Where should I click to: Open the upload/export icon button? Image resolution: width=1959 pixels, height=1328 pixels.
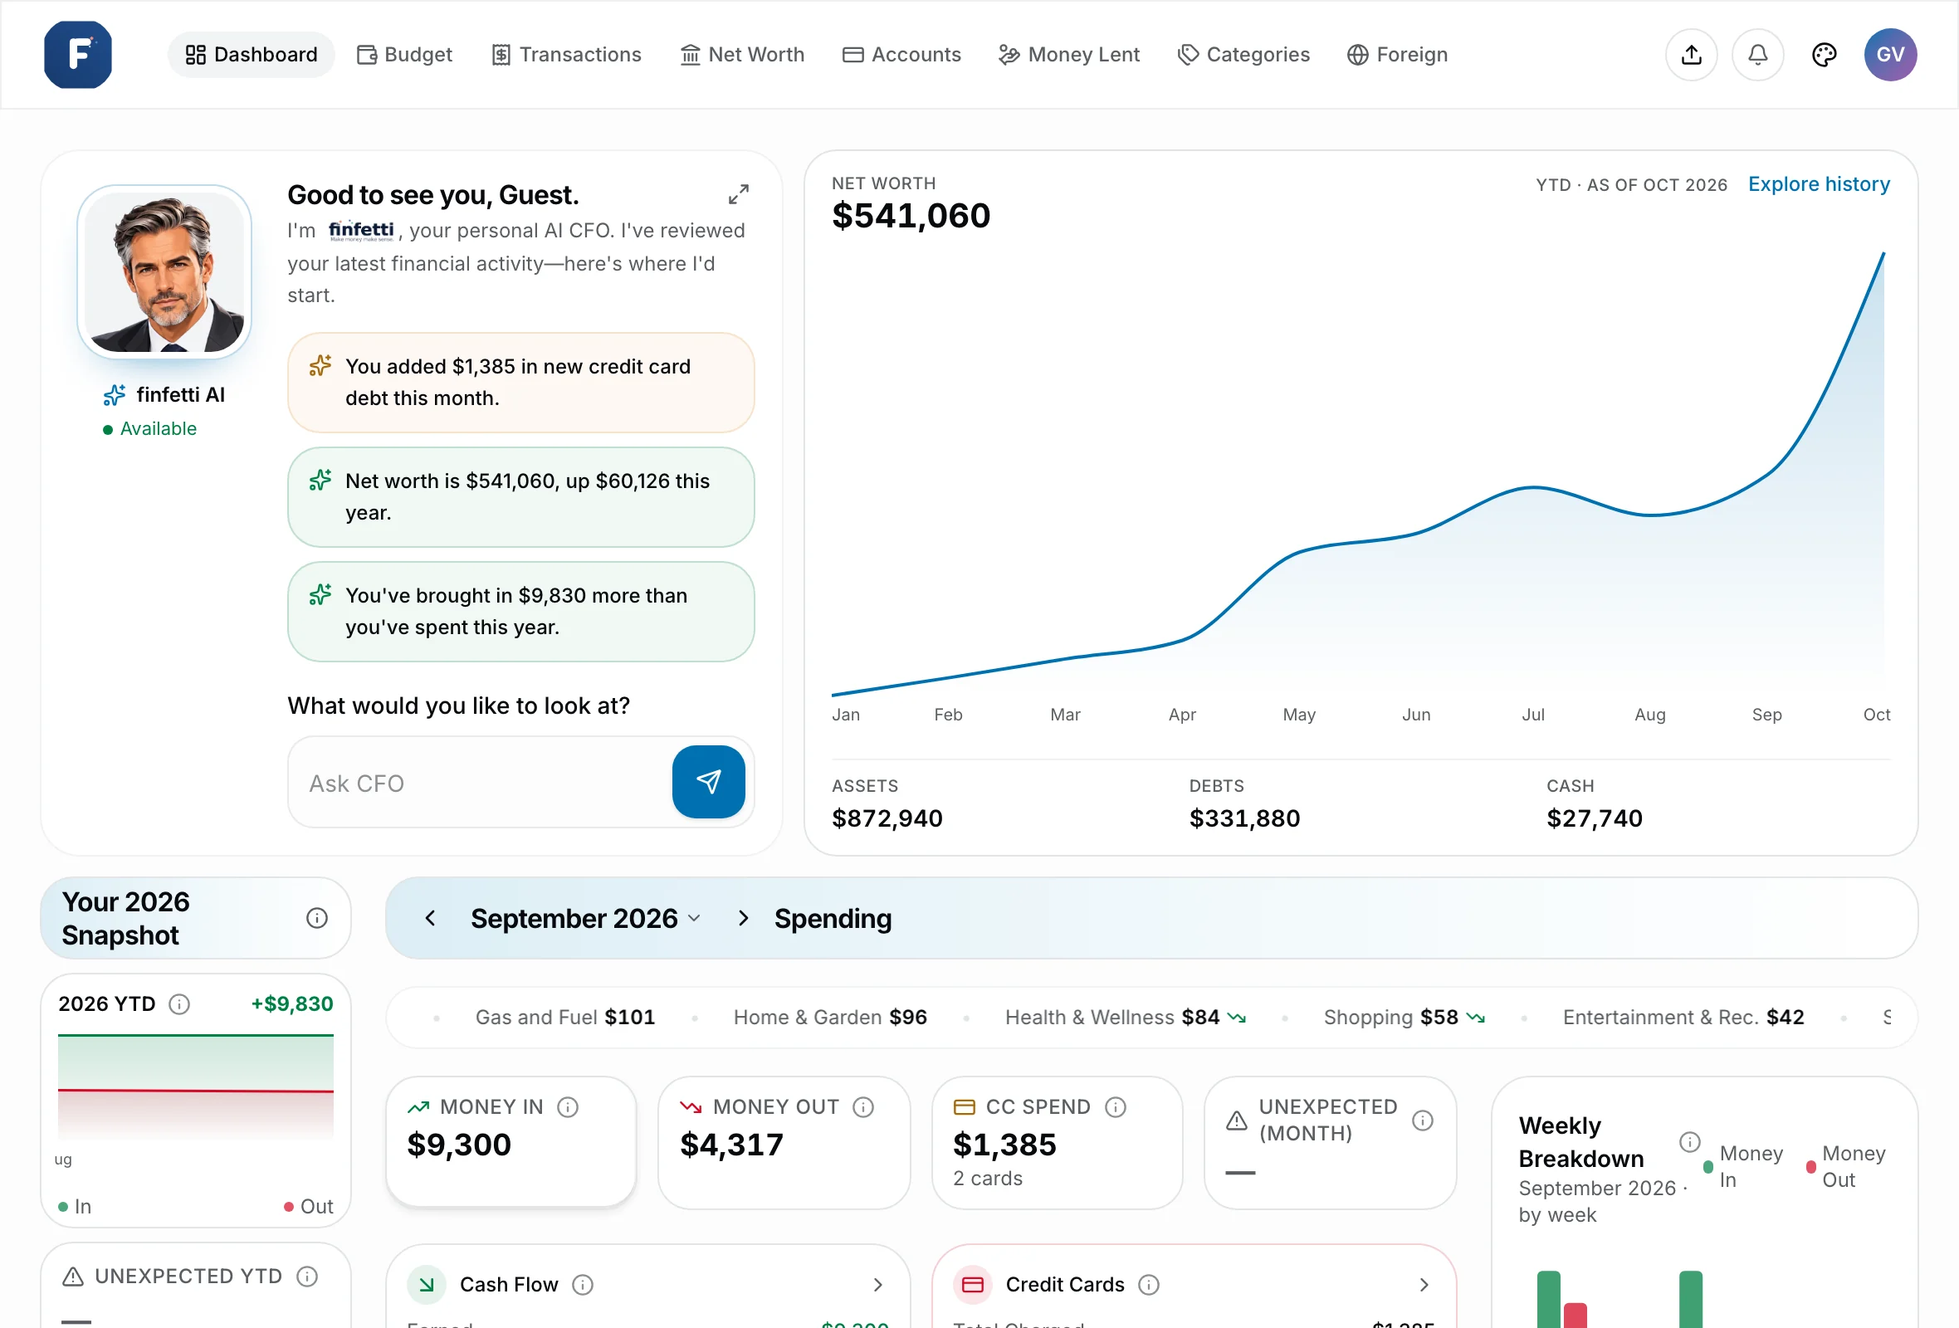[1691, 55]
